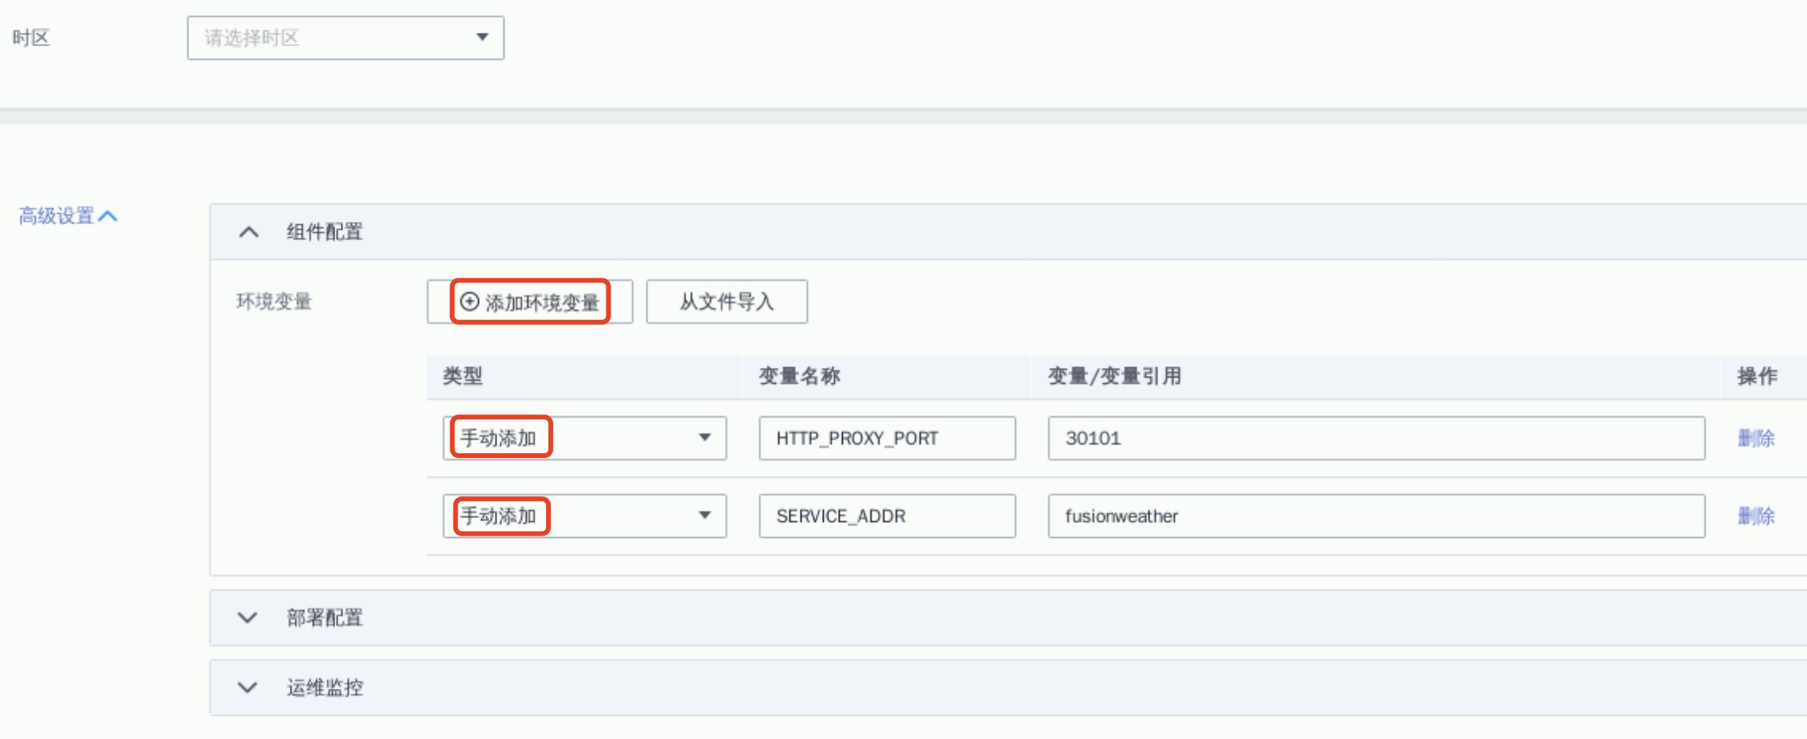The image size is (1807, 739).
Task: Open the type dropdown for SERVICE_ADDR row
Action: coord(584,516)
